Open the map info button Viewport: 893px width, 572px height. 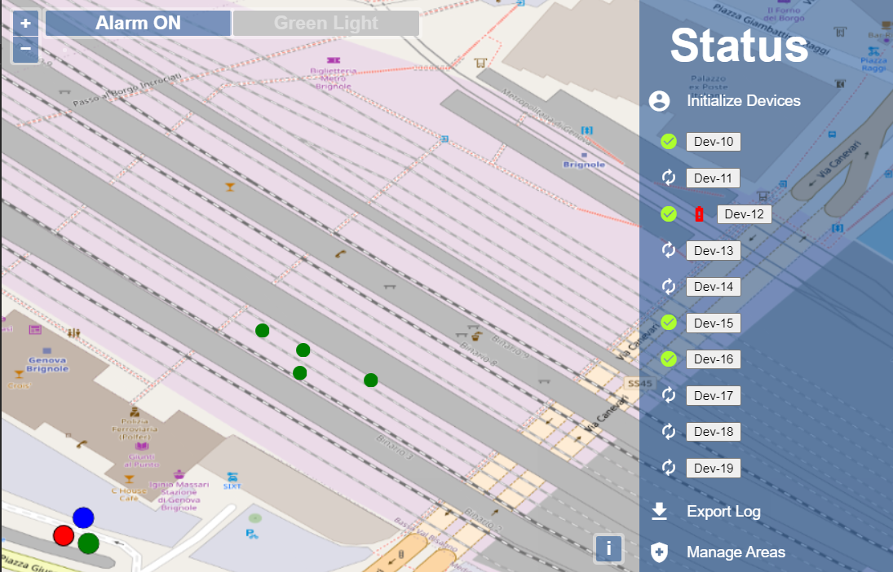pos(608,548)
